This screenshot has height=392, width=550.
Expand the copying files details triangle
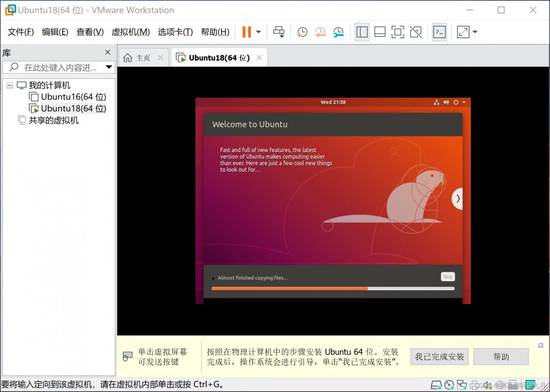214,278
